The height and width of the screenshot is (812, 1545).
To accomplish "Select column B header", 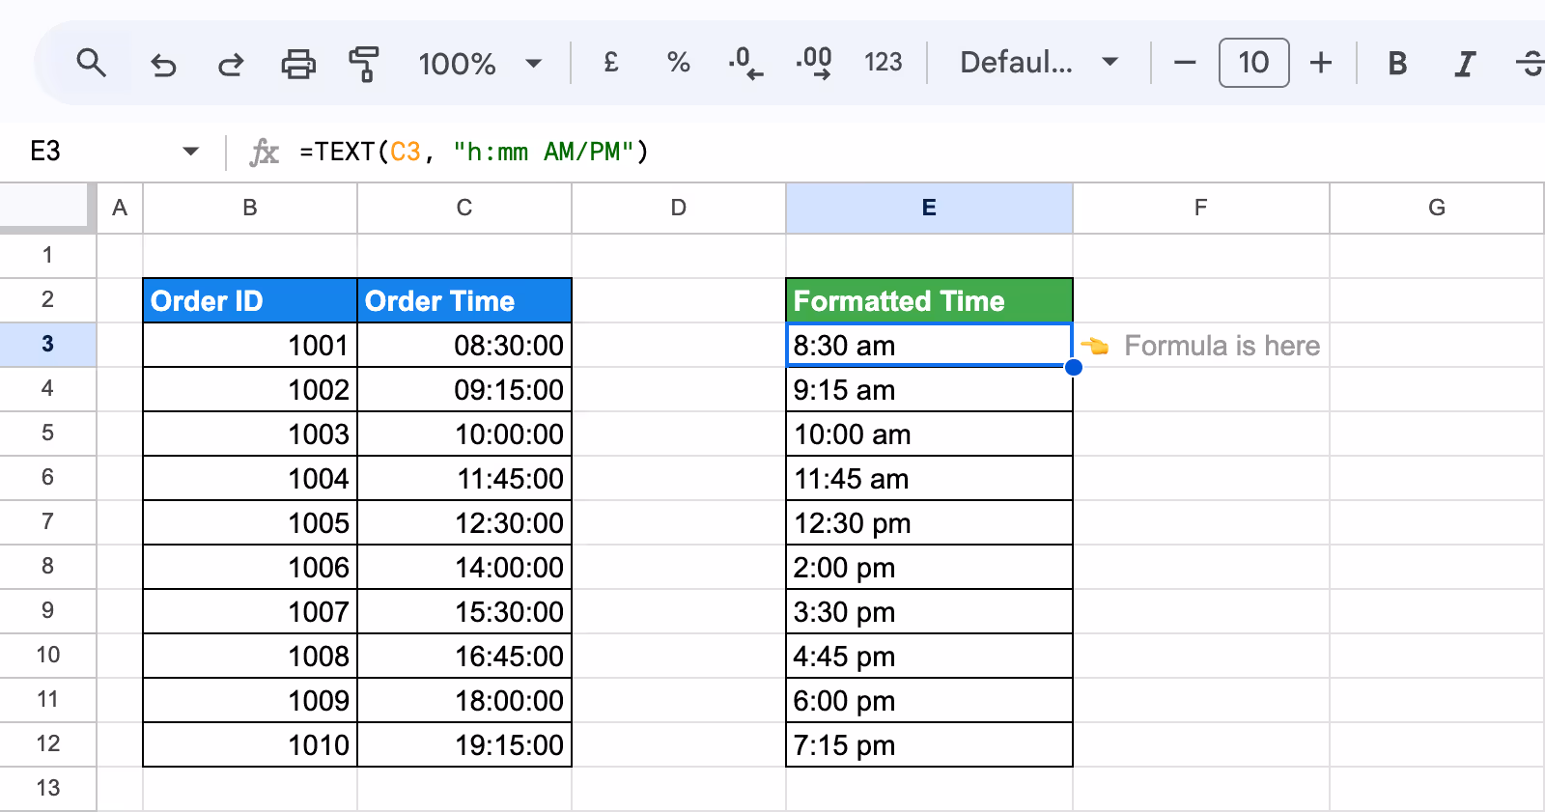I will (x=250, y=209).
